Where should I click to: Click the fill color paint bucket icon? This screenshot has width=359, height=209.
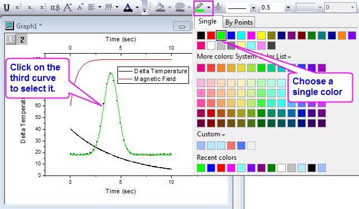tap(160, 7)
